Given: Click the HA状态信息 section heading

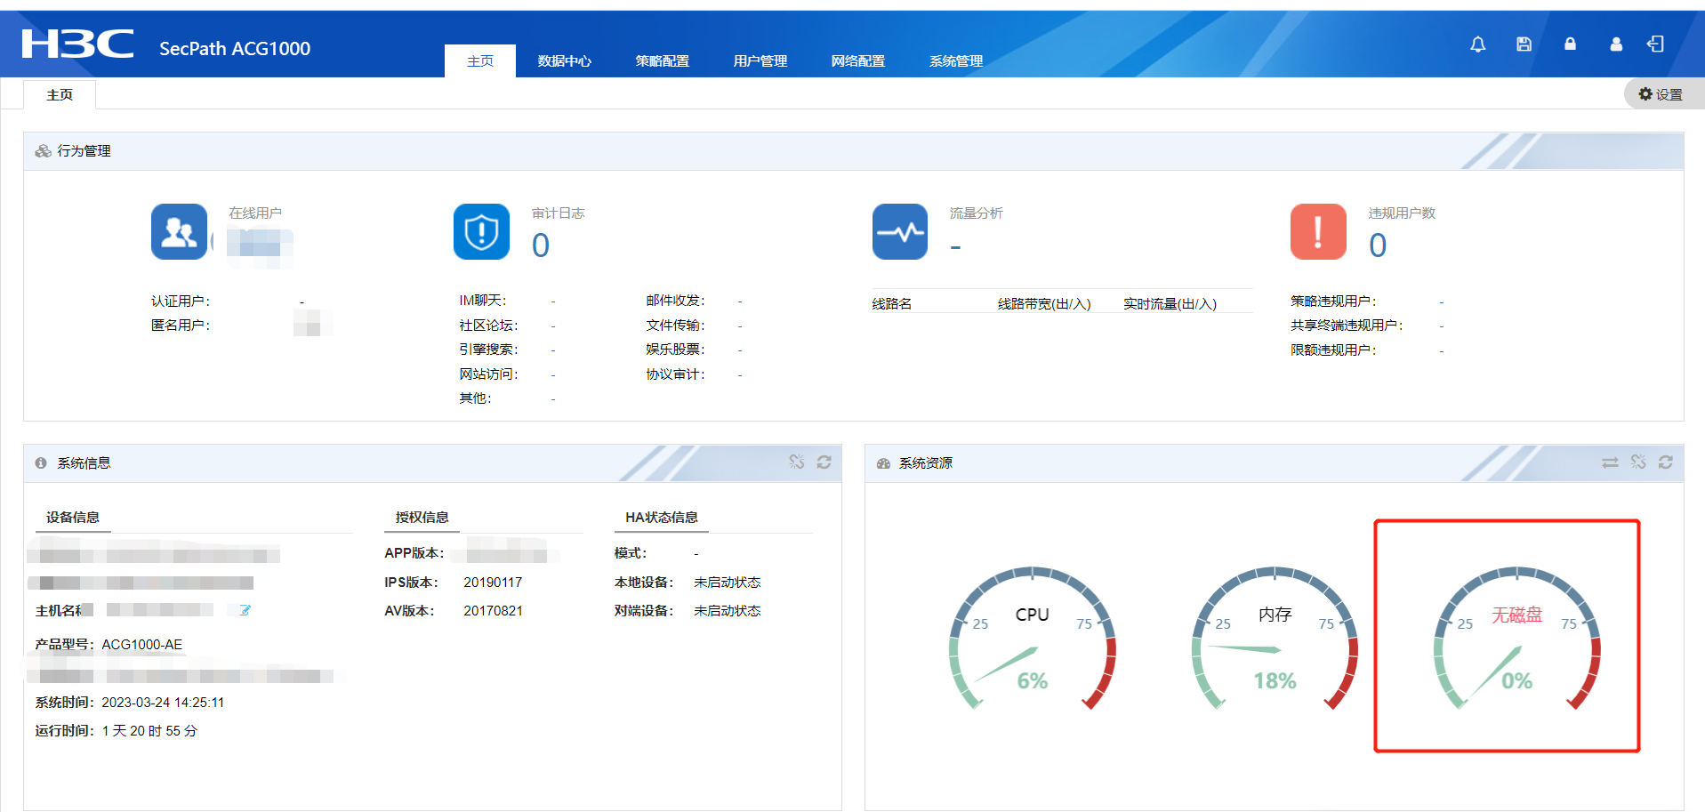Looking at the screenshot, I should (662, 518).
